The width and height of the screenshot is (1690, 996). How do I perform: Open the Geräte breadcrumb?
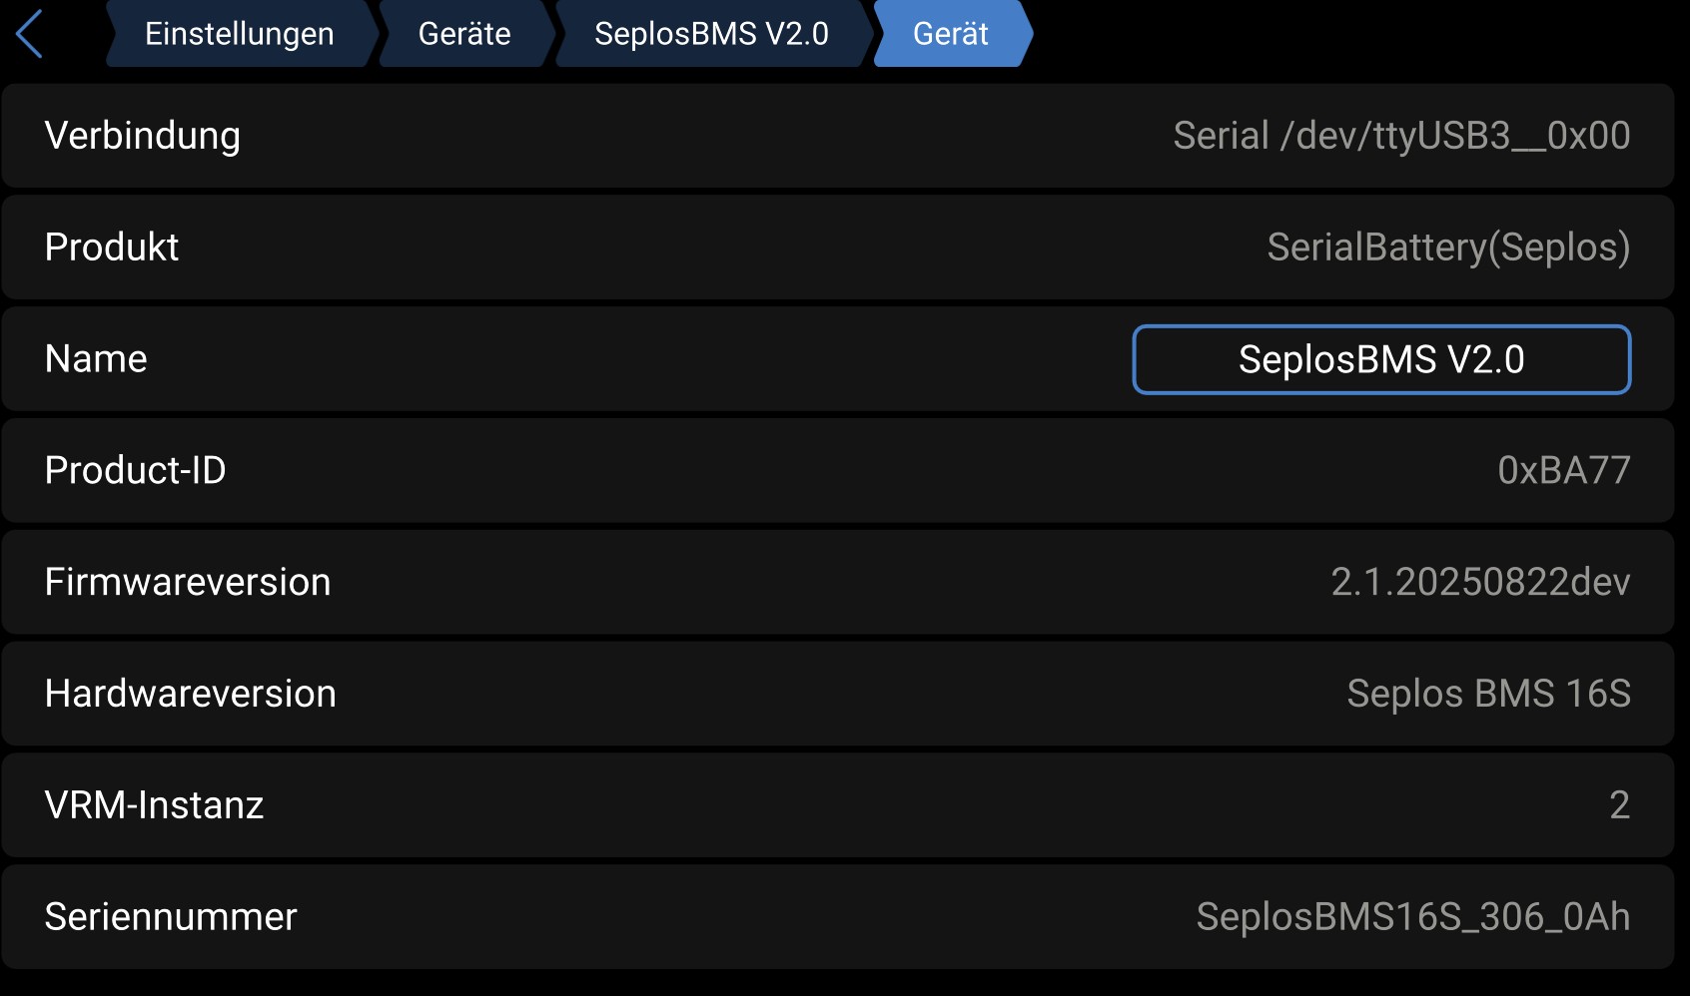pyautogui.click(x=464, y=34)
